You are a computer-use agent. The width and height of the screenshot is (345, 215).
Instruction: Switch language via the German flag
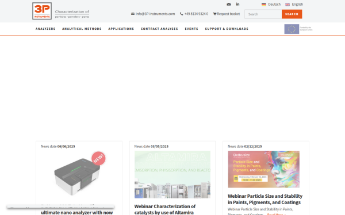pos(264,5)
